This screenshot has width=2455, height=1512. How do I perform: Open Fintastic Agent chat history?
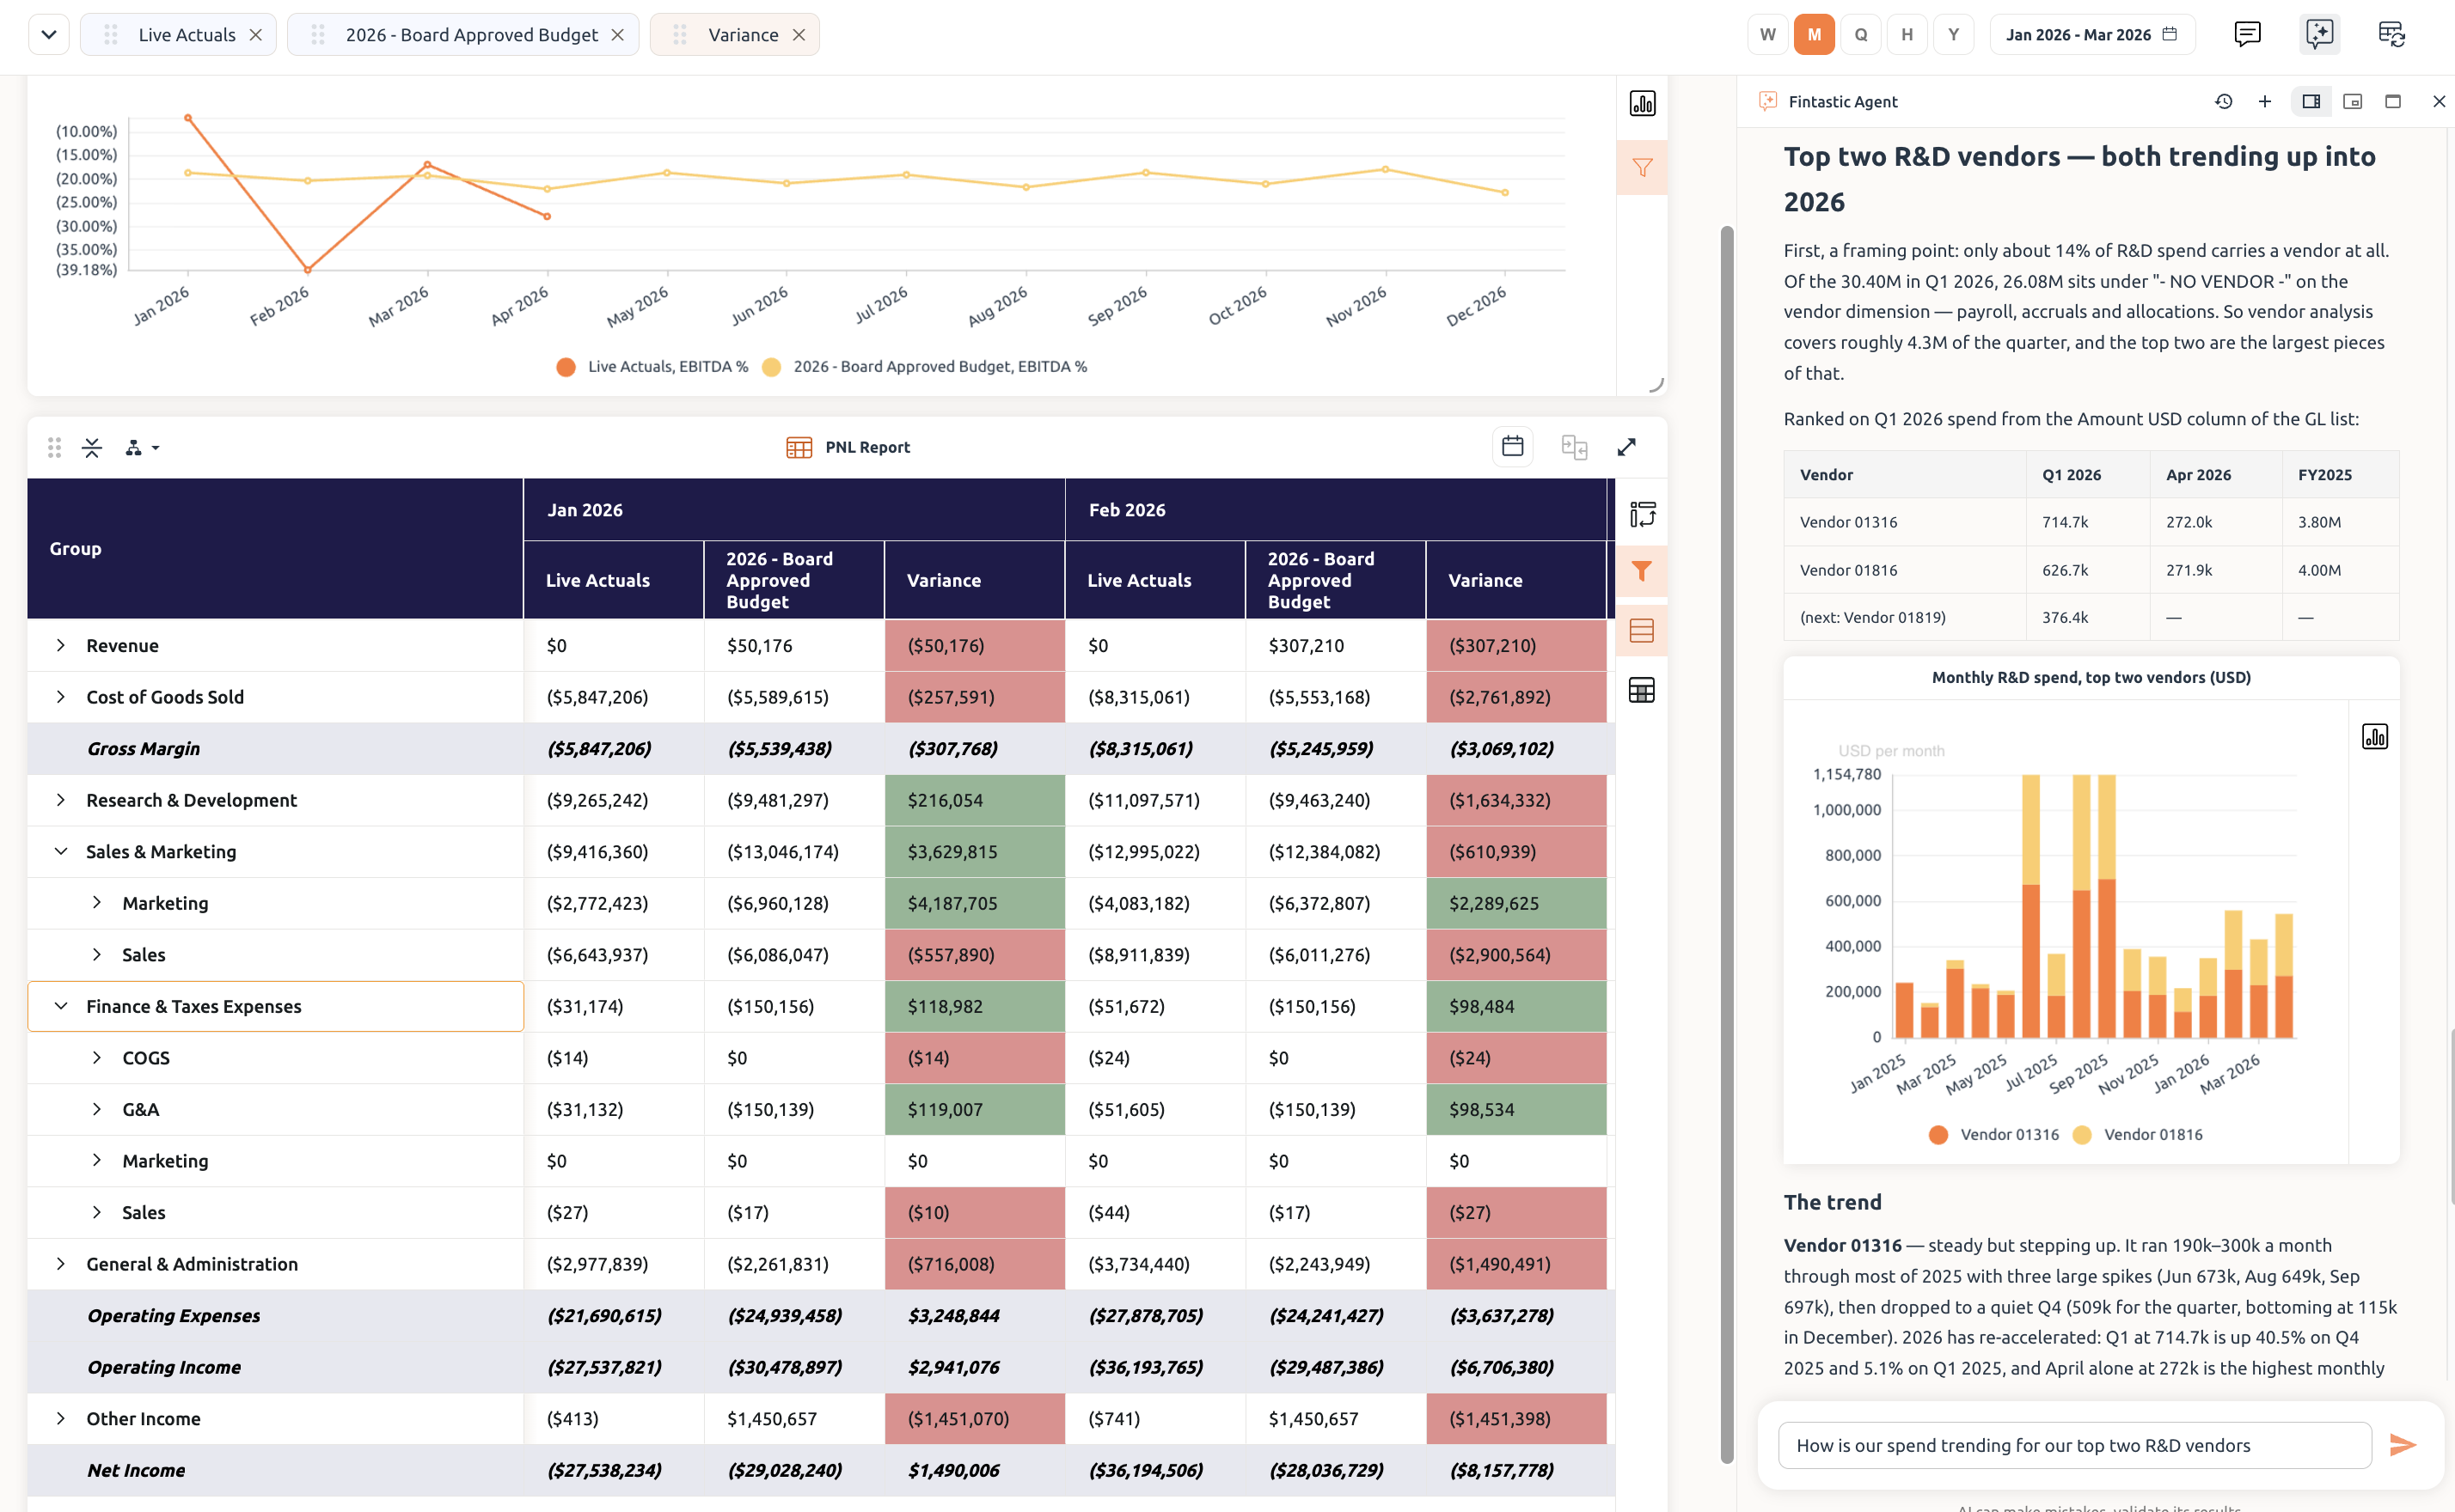pyautogui.click(x=2223, y=101)
